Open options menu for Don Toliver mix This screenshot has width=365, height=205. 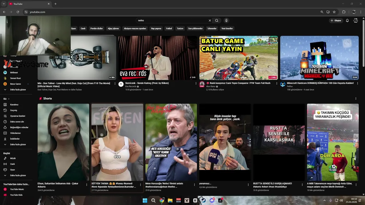coord(115,83)
